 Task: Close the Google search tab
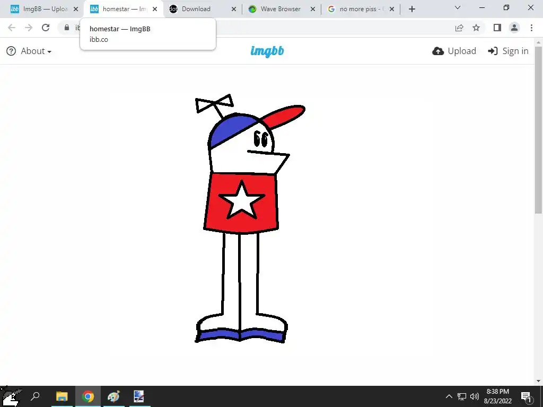click(392, 9)
